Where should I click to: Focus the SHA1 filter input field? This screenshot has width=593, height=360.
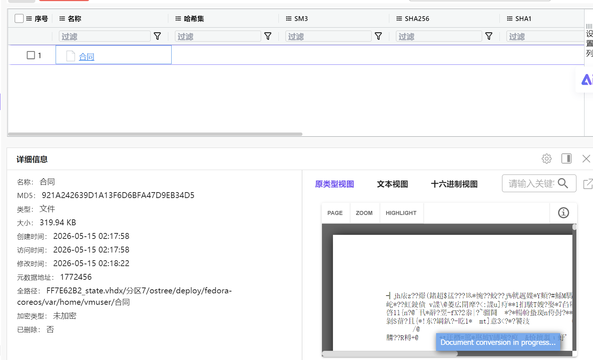point(545,36)
